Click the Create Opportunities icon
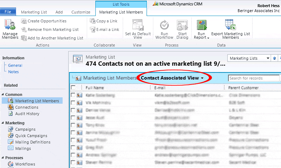 [x=24, y=21]
